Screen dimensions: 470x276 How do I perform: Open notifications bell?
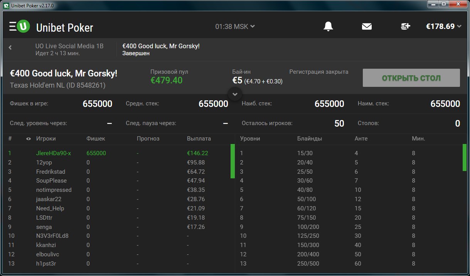[x=328, y=26]
